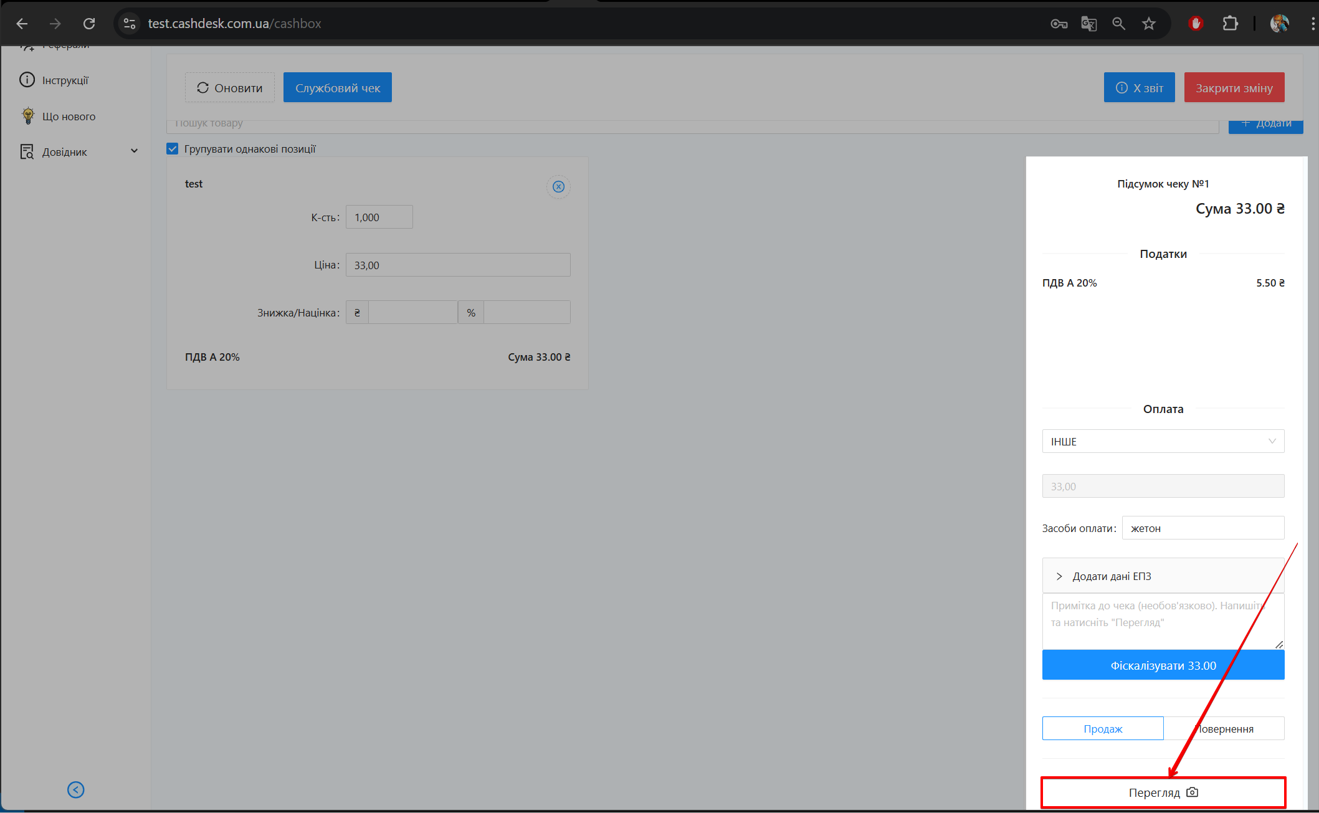Switch to Повернення mode option
Viewport: 1319px width, 813px height.
1224,728
